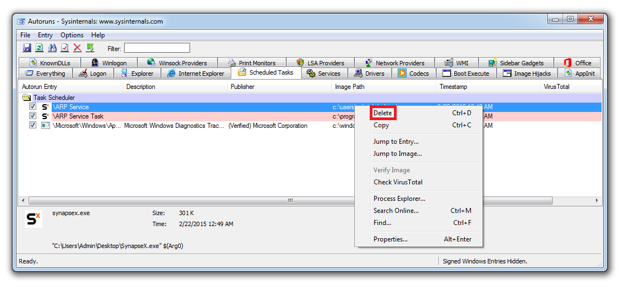Screen dimensions: 623x287
Task: Click the Autoruns title bar application icon
Action: (x=21, y=21)
